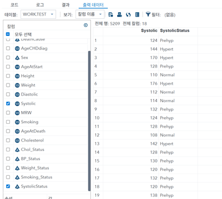Open the 코드 tab
This screenshot has width=222, height=199.
pyautogui.click(x=14, y=4)
